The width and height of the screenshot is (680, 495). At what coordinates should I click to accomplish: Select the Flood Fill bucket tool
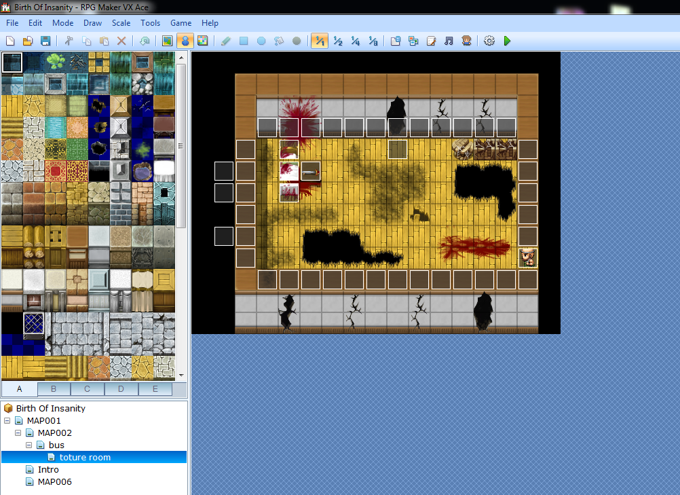279,41
